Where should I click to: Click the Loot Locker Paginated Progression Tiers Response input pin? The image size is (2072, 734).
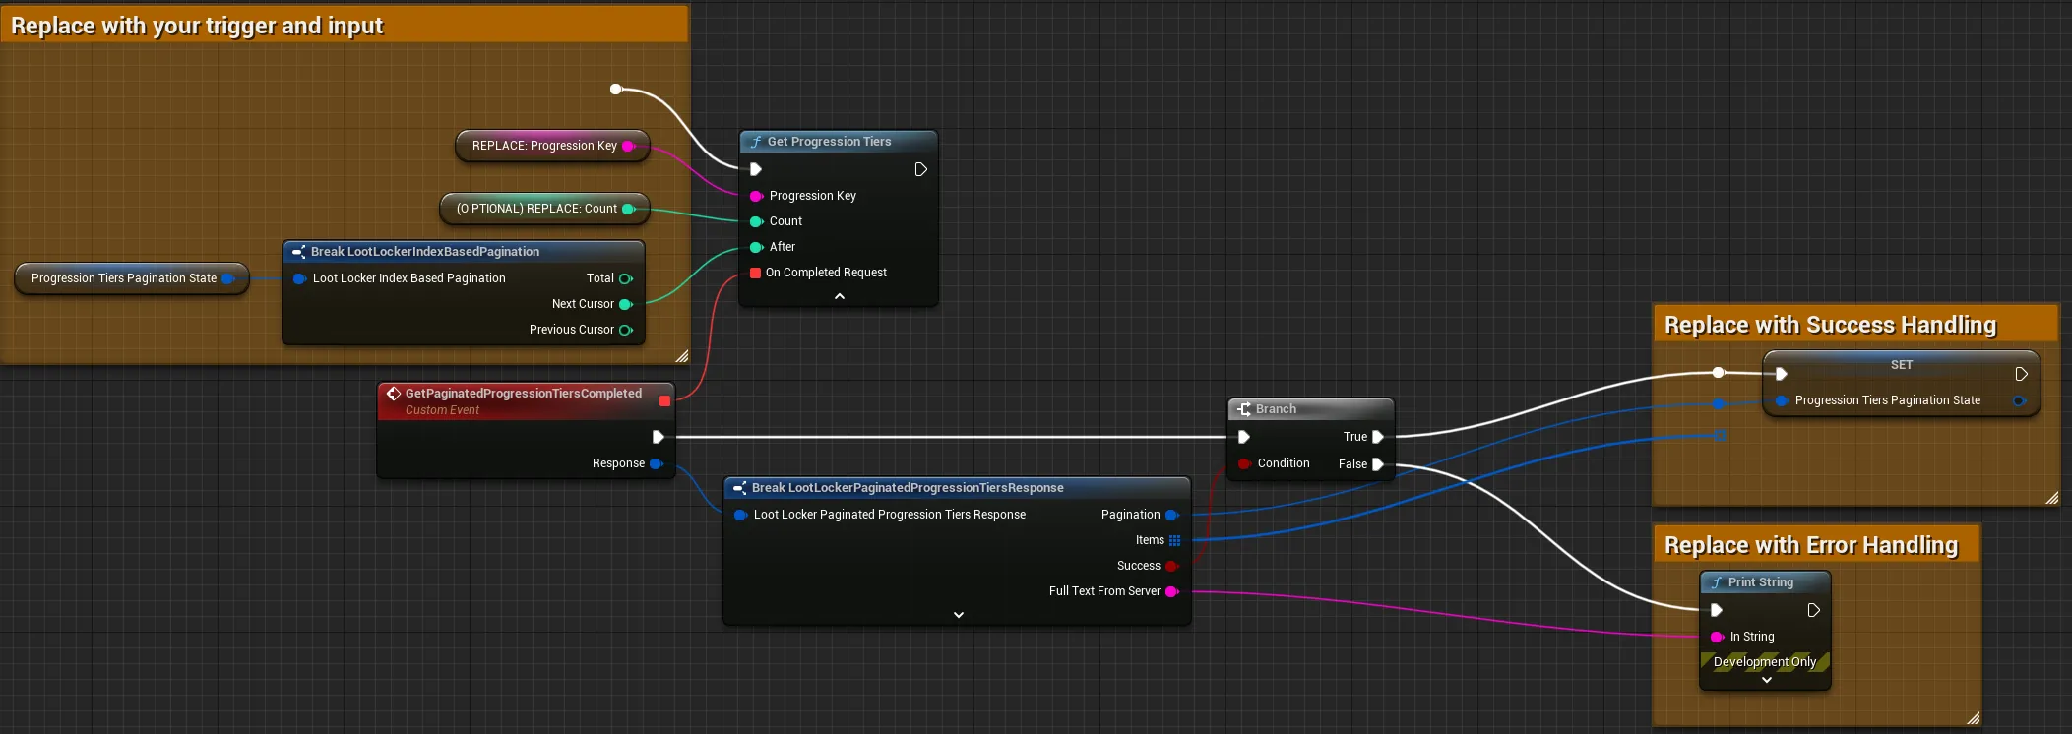pos(740,515)
